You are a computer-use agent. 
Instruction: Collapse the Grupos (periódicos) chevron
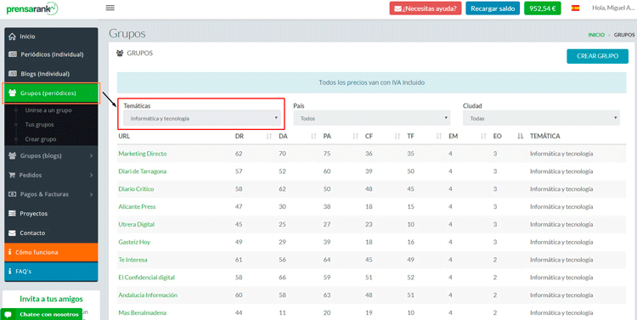click(91, 93)
